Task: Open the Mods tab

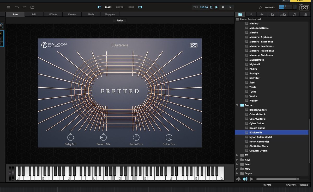Action: [x=91, y=14]
